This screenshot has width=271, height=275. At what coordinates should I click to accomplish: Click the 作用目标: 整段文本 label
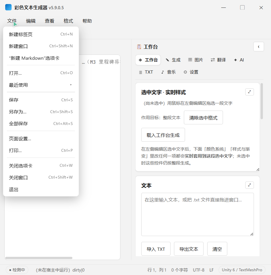161,117
